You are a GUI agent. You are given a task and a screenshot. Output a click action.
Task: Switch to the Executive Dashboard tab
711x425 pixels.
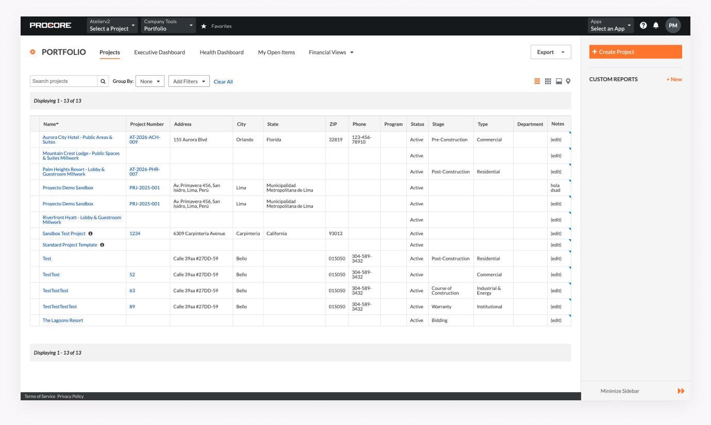pos(160,52)
